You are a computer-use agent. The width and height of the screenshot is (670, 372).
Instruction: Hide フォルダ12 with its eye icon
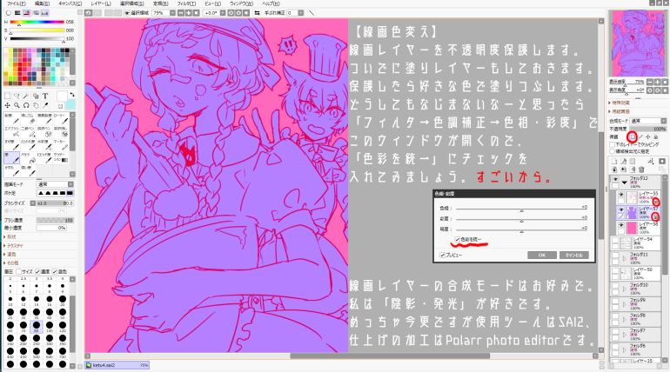[x=615, y=180]
